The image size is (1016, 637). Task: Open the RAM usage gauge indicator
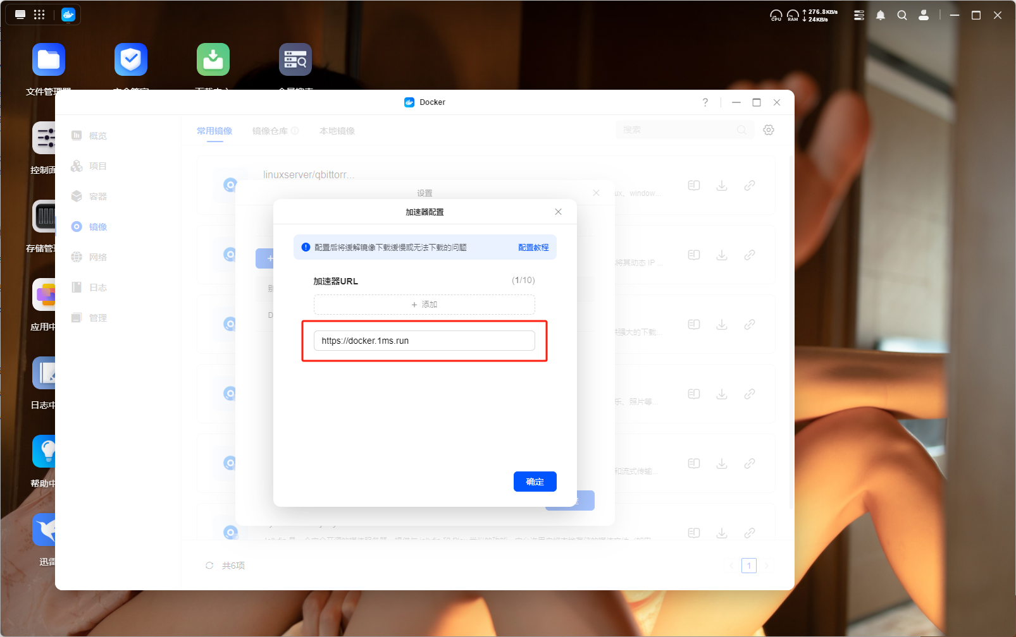point(793,15)
